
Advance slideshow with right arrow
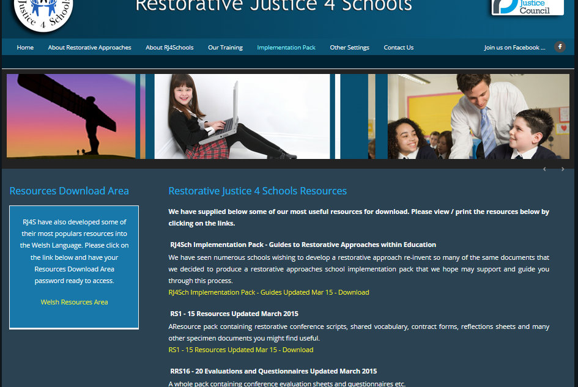click(x=563, y=169)
